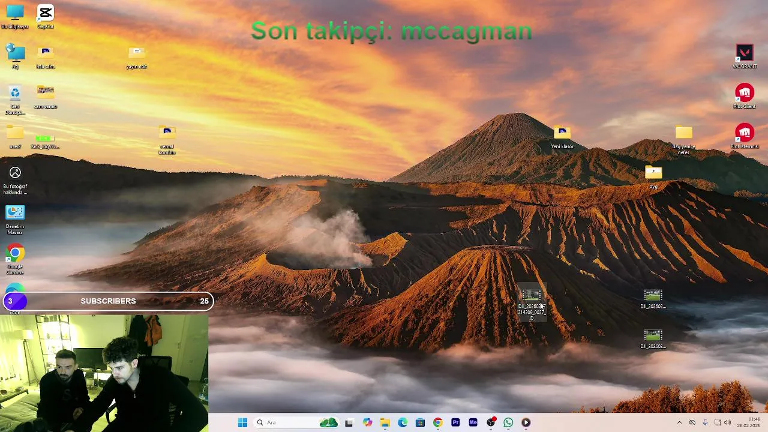This screenshot has height=432, width=768.
Task: Select the lower DJI_202602 video on the right
Action: (653, 339)
